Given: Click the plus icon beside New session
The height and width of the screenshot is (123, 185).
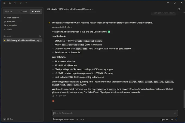Looking at the screenshot, I should (5, 18).
